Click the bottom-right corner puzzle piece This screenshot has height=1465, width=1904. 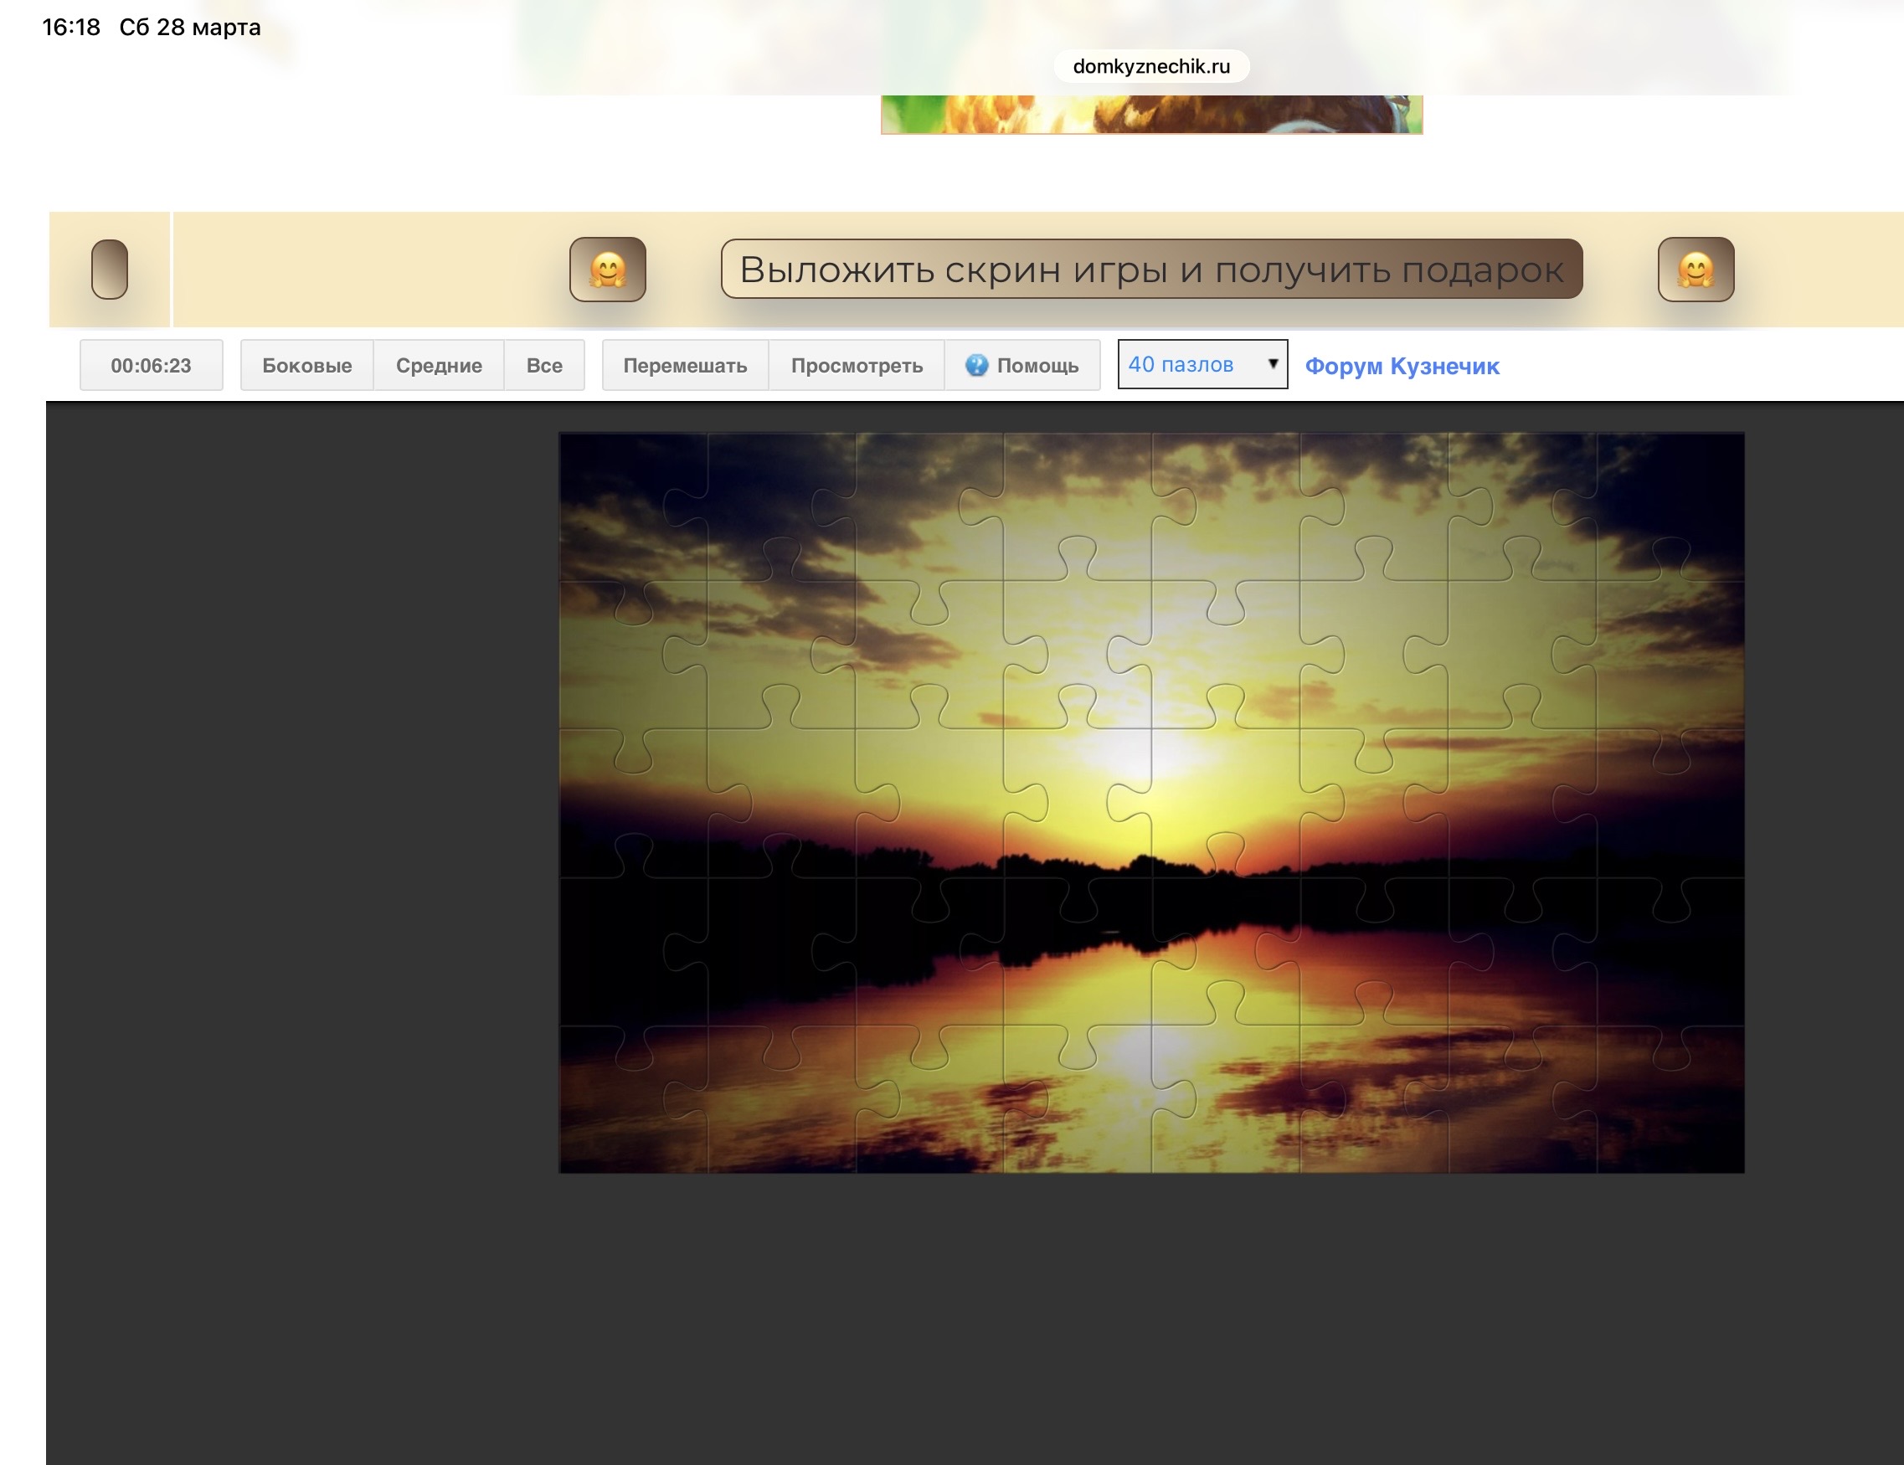tap(1670, 1107)
